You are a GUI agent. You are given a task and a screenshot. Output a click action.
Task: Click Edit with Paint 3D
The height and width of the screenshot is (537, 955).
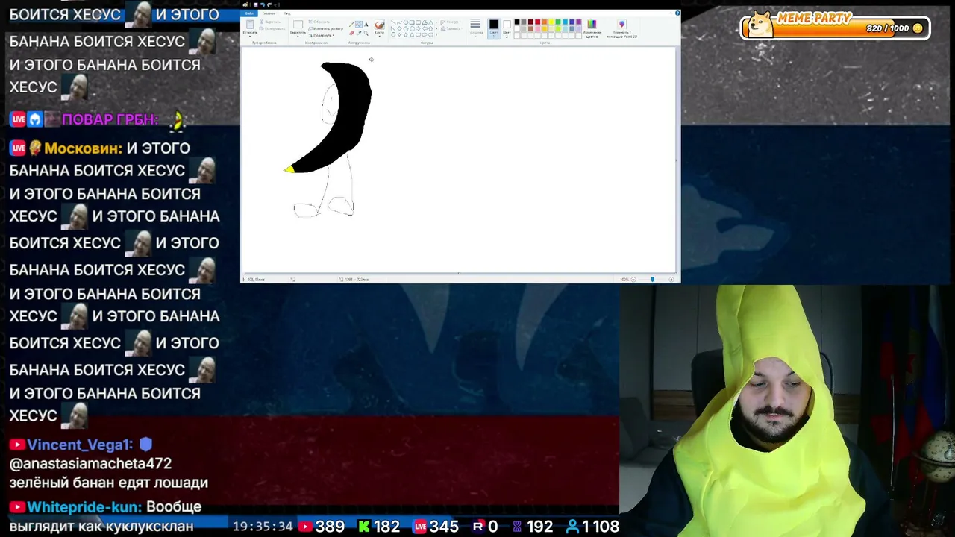click(x=621, y=28)
